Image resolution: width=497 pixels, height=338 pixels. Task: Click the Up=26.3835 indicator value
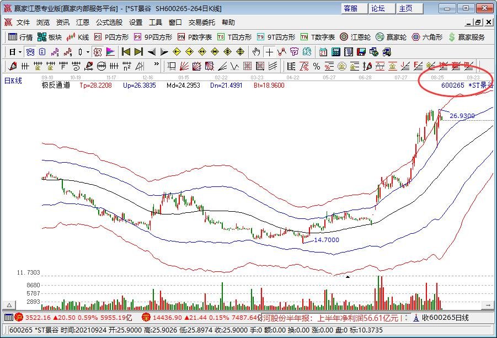[x=140, y=85]
